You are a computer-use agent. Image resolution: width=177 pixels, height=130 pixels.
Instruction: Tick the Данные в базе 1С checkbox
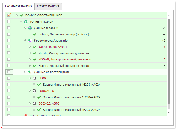coord(9,28)
